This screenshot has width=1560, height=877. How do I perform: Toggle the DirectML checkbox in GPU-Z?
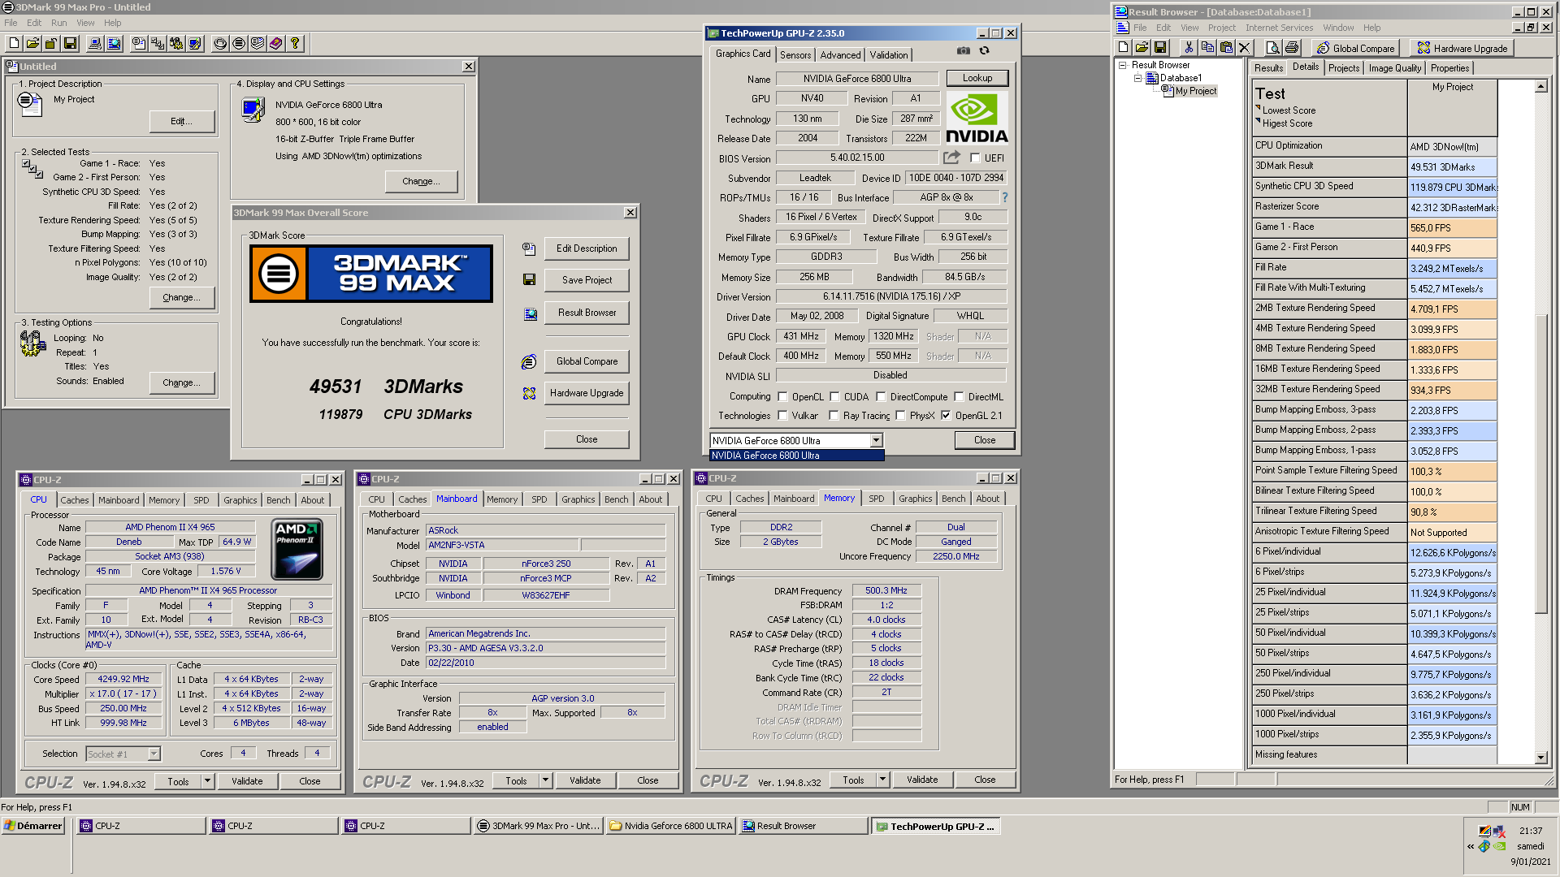point(959,397)
